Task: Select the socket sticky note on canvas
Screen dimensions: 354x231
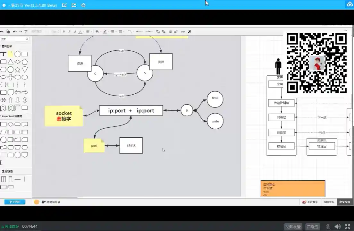Action: [64, 116]
